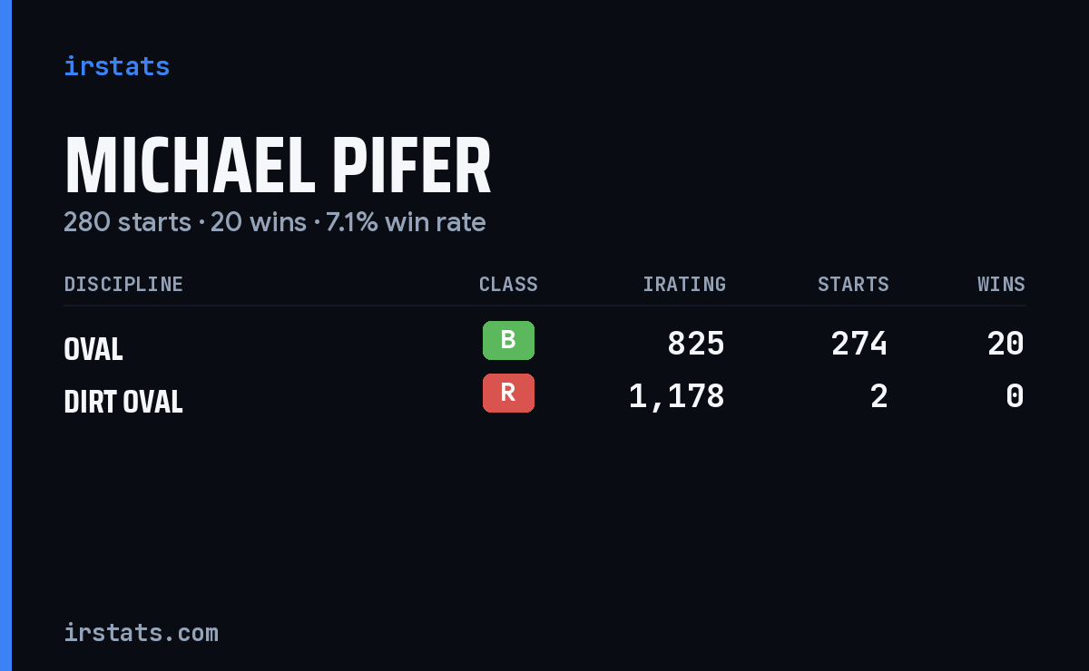Click the 1,178 iRating value
This screenshot has width=1089, height=671.
pyautogui.click(x=677, y=396)
